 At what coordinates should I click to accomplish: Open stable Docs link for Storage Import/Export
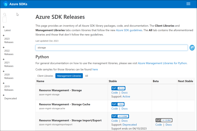click(125, 121)
